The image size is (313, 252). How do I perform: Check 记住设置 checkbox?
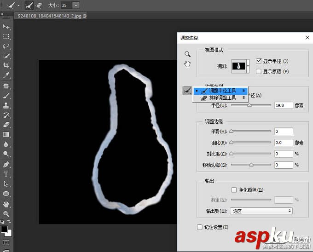[200, 227]
